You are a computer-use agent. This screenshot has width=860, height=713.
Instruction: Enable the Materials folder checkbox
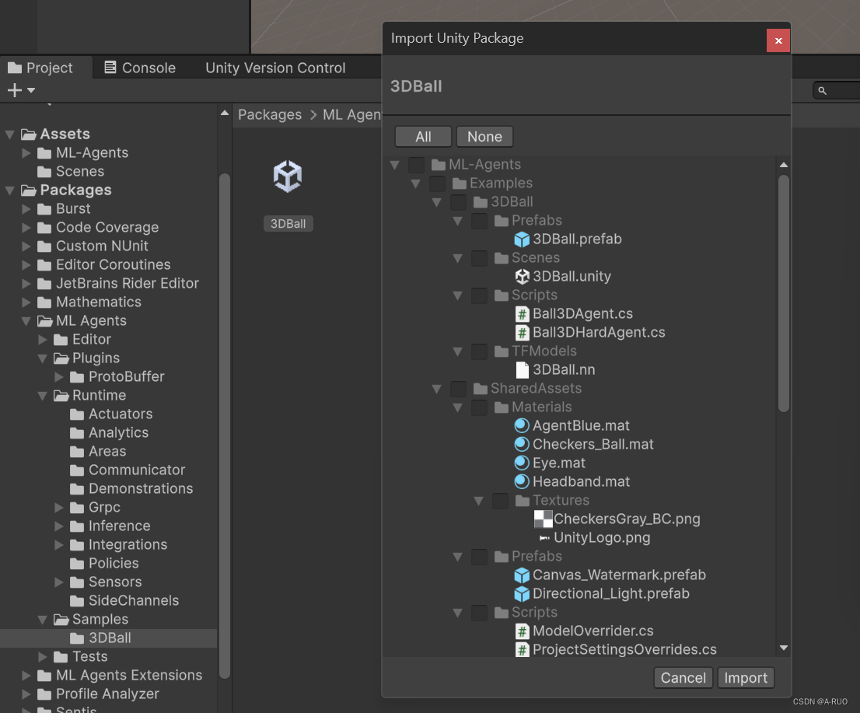tap(479, 407)
